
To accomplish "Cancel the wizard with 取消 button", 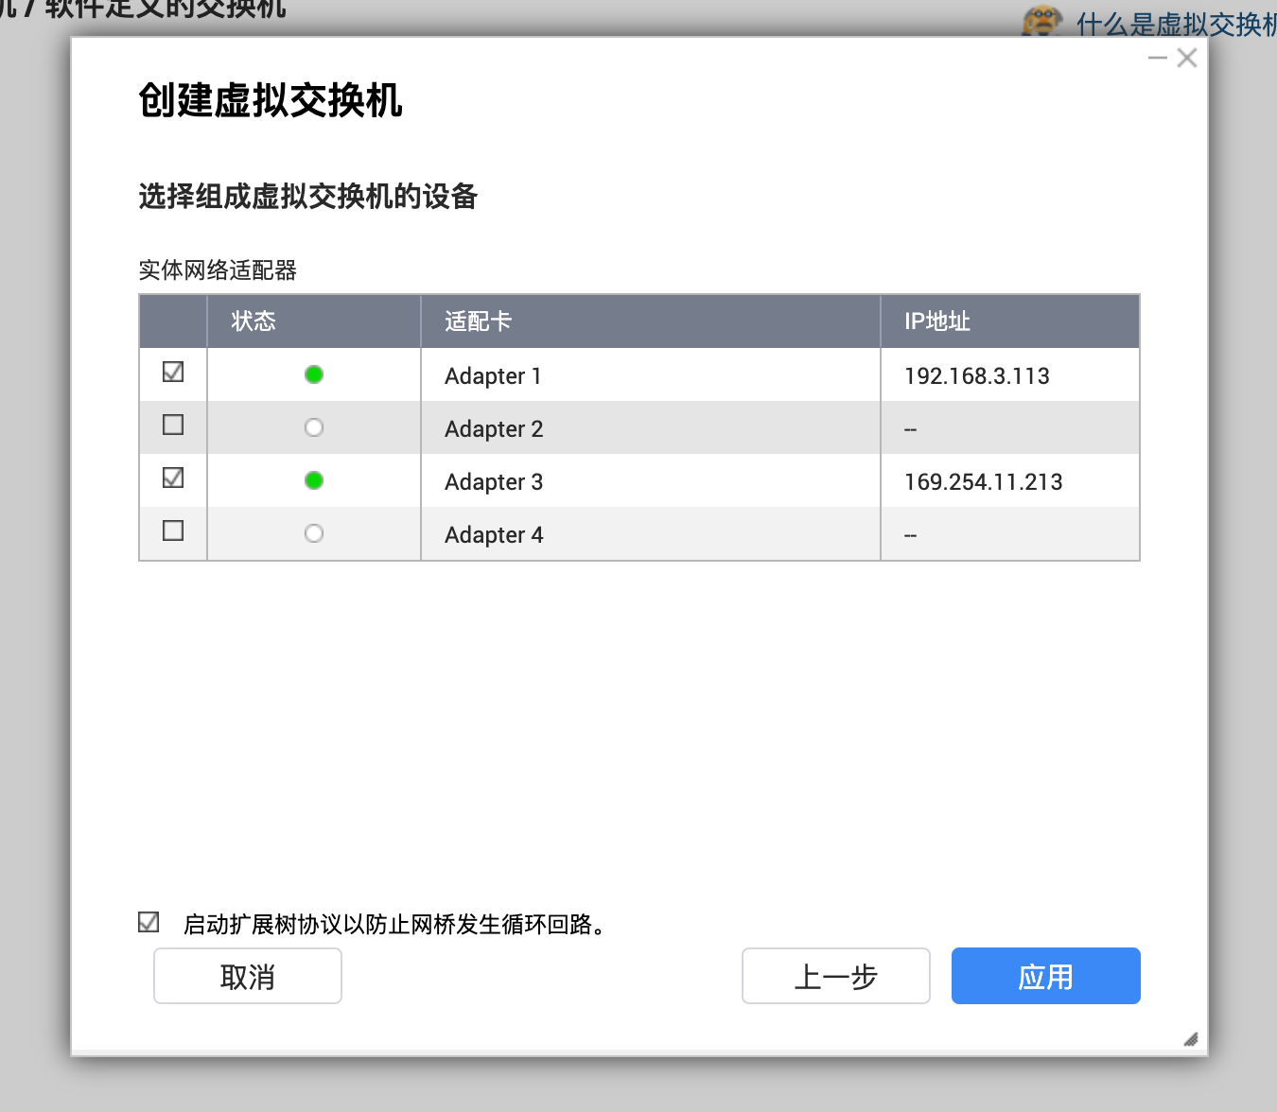I will coord(247,976).
